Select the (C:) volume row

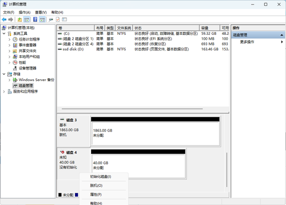click(143, 33)
